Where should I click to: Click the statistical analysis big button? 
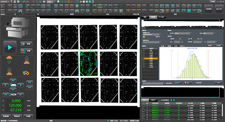click(x=219, y=9)
